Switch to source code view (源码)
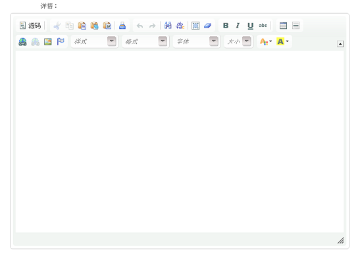The height and width of the screenshot is (260, 362). pos(30,26)
